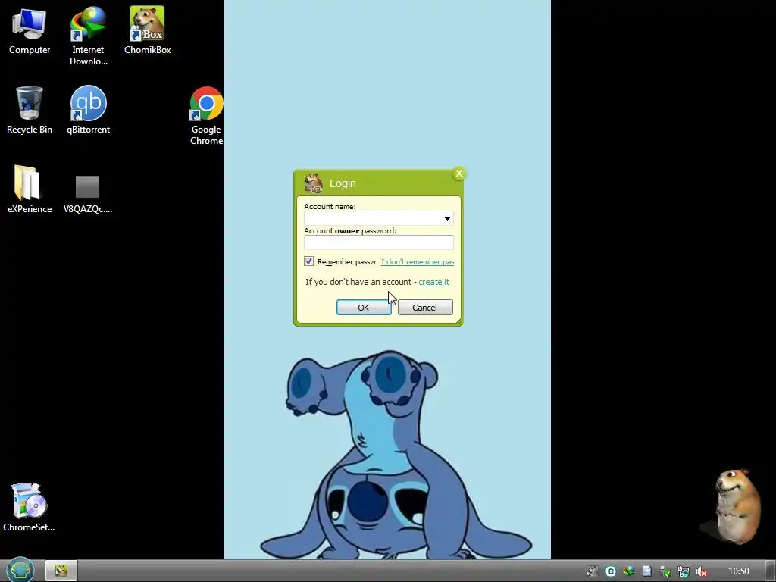
Task: Click the ESET tray icon
Action: coord(611,571)
